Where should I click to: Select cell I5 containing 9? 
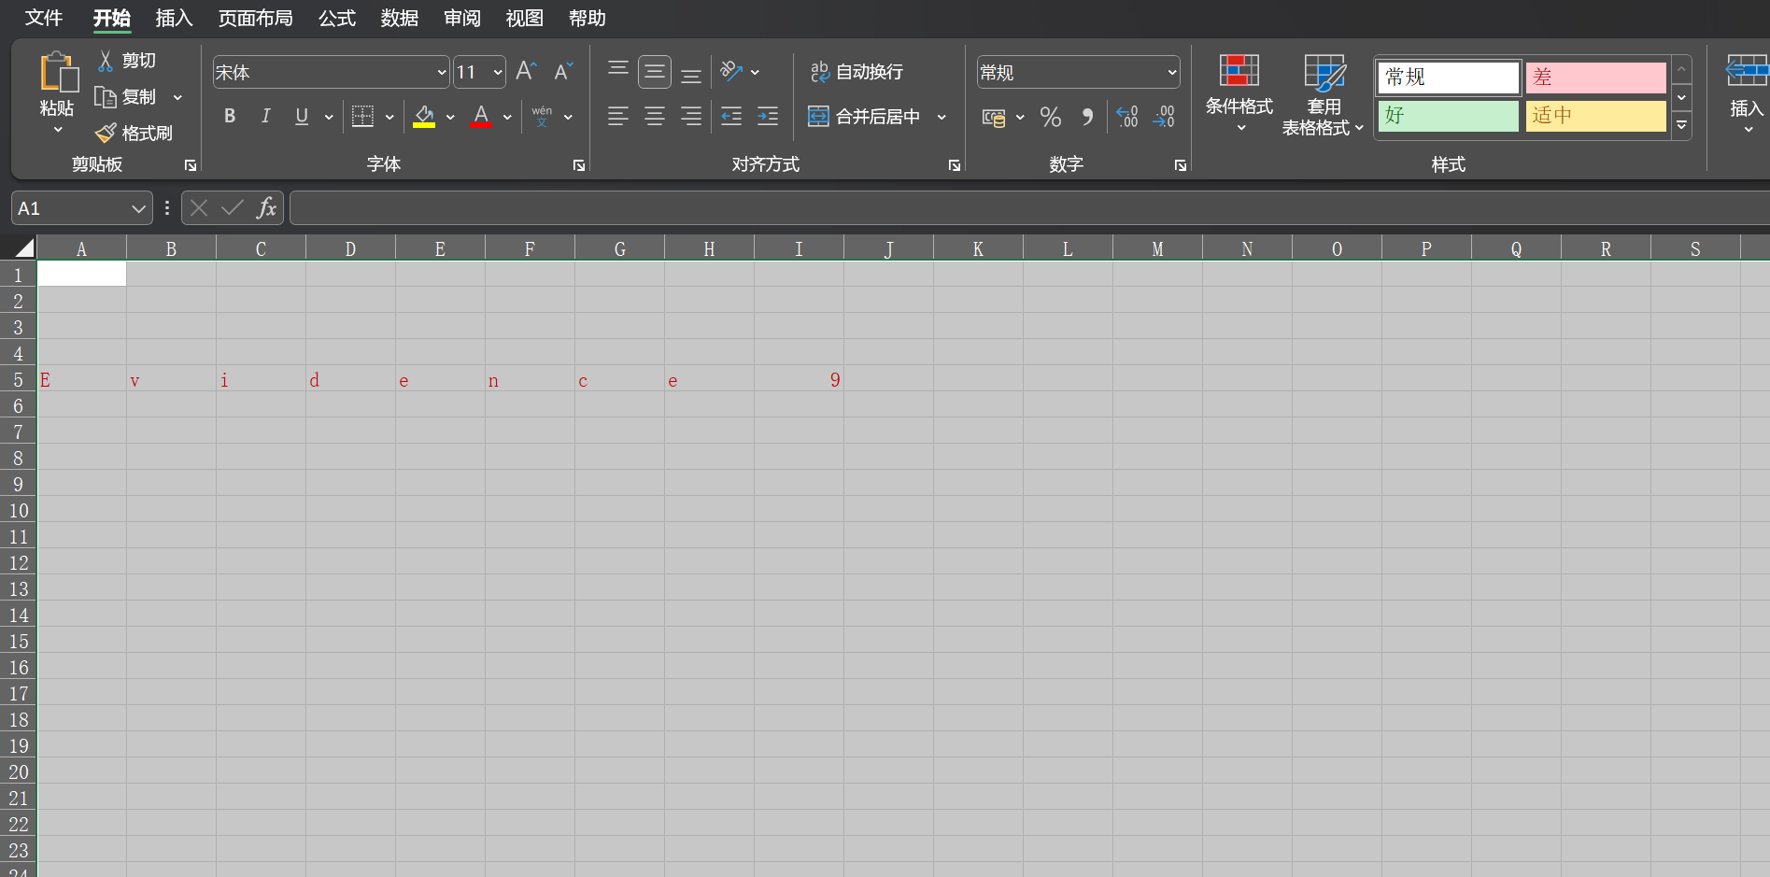[x=799, y=379]
